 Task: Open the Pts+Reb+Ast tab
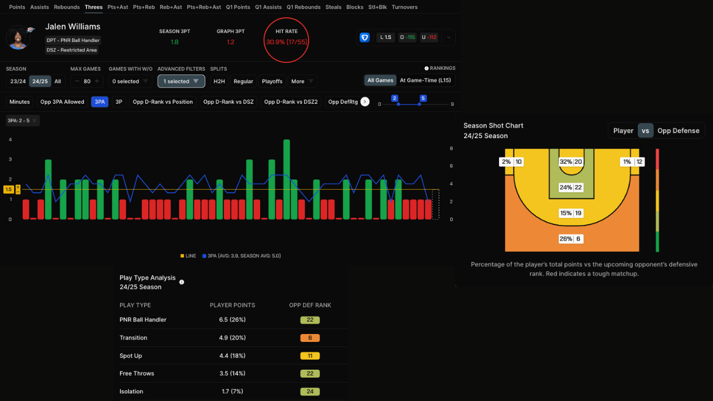point(203,7)
